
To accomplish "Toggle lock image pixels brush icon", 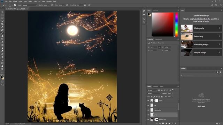I will (x=154, y=97).
